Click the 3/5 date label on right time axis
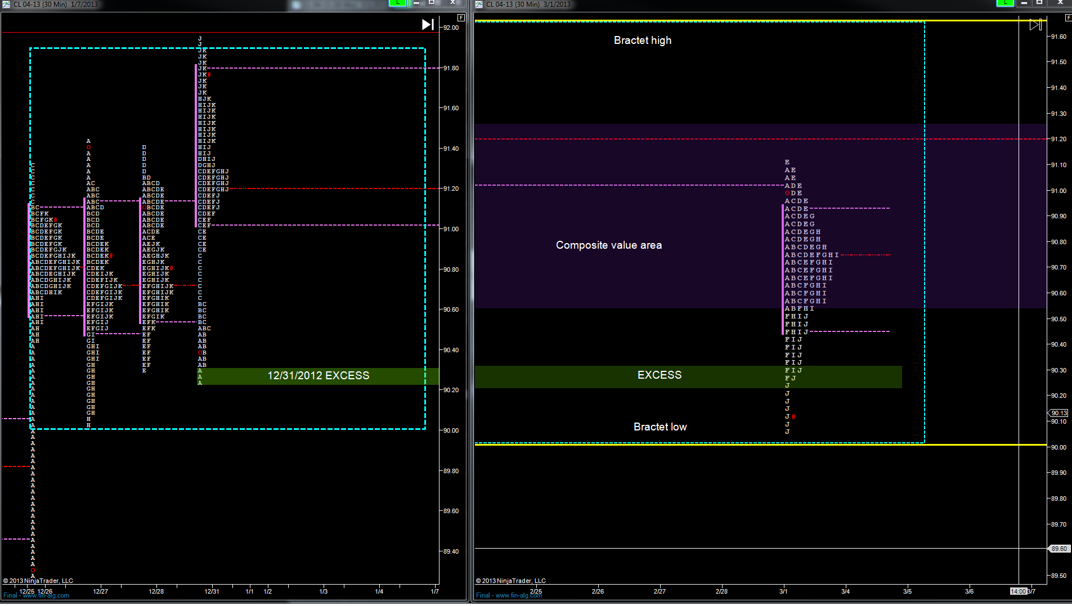The width and height of the screenshot is (1072, 606). pos(907,591)
